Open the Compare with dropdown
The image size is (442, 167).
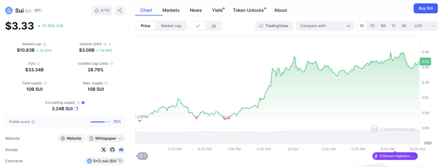coord(325,26)
